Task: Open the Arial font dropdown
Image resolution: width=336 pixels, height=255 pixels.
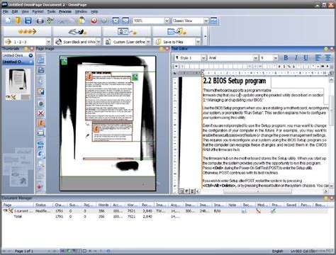Action: [255, 58]
